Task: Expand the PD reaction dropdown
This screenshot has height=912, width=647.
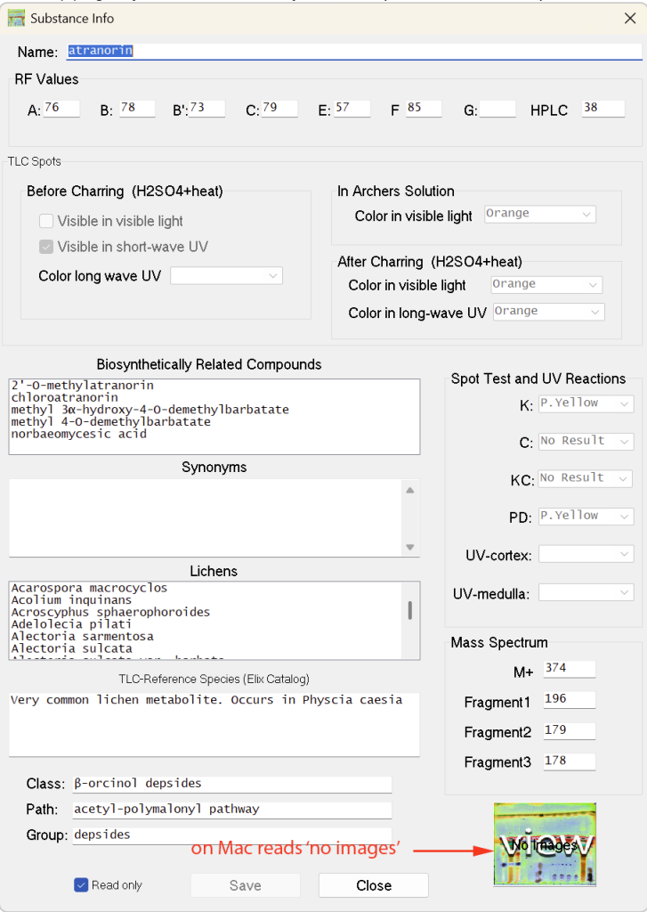Action: 586,517
